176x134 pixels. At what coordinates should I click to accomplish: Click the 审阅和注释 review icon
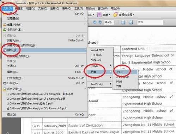pos(115,15)
